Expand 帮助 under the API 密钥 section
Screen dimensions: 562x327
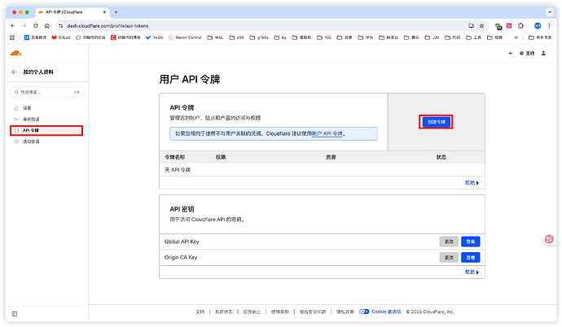pos(472,272)
